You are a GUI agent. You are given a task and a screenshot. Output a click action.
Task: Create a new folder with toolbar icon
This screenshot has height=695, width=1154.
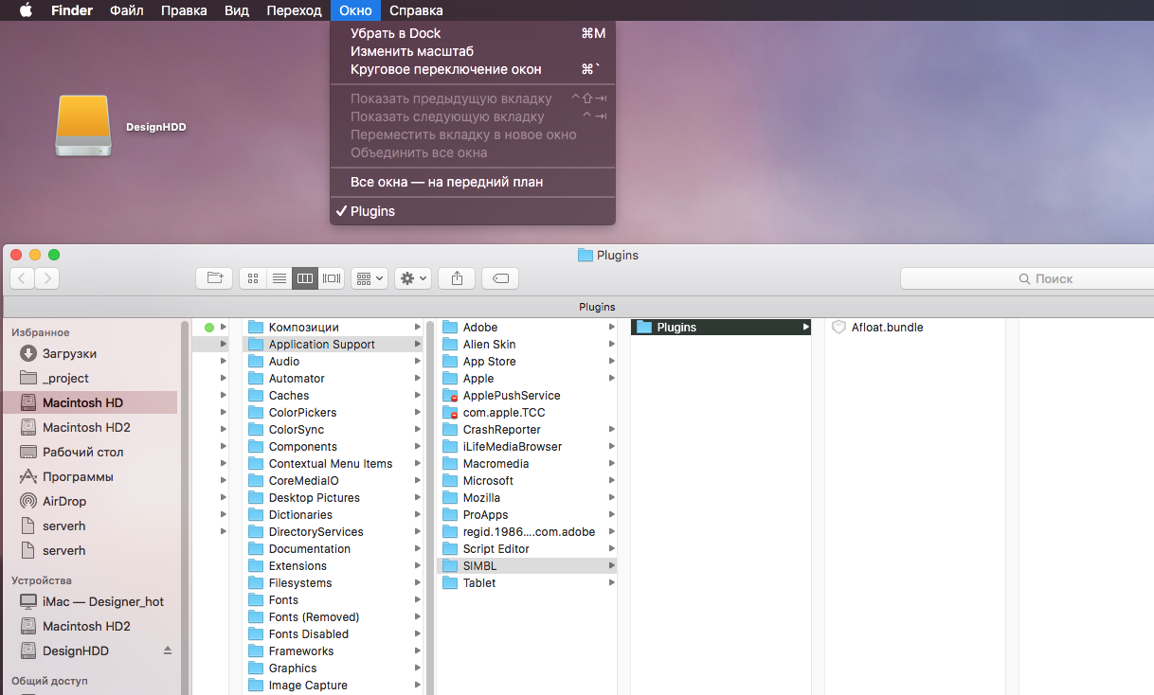[214, 278]
